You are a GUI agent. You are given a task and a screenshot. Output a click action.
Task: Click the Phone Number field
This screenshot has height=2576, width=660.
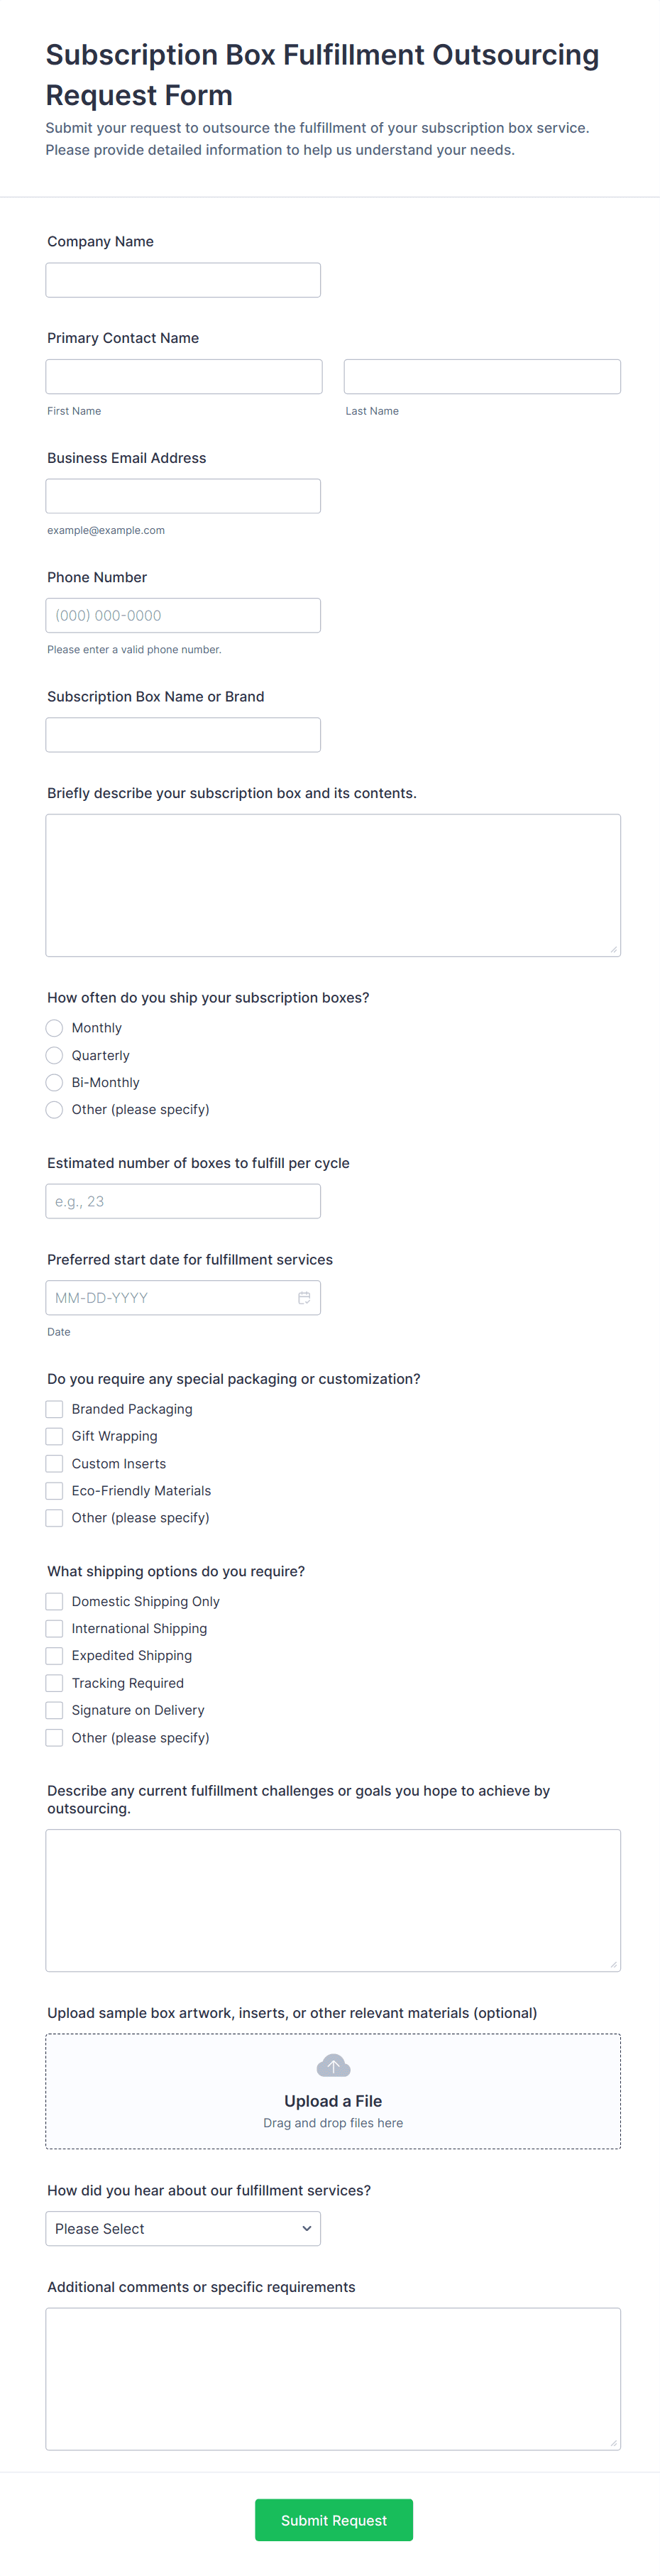pos(183,615)
